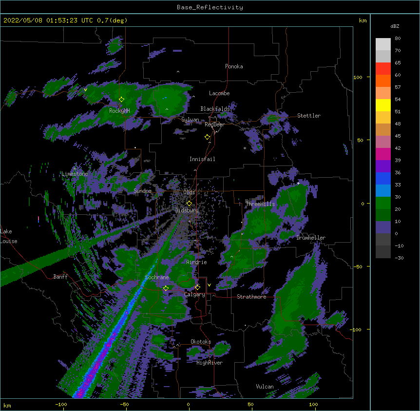Click the -100 tick on horizontal axis

click(61, 404)
